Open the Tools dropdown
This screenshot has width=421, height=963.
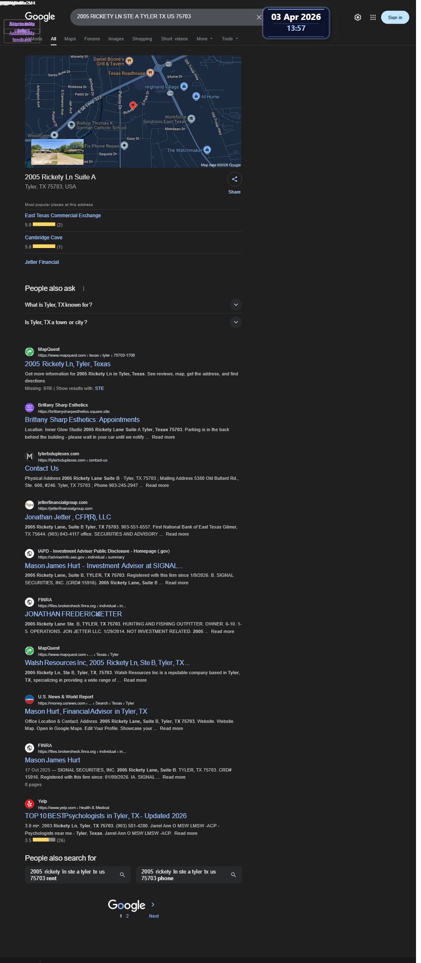[230, 39]
